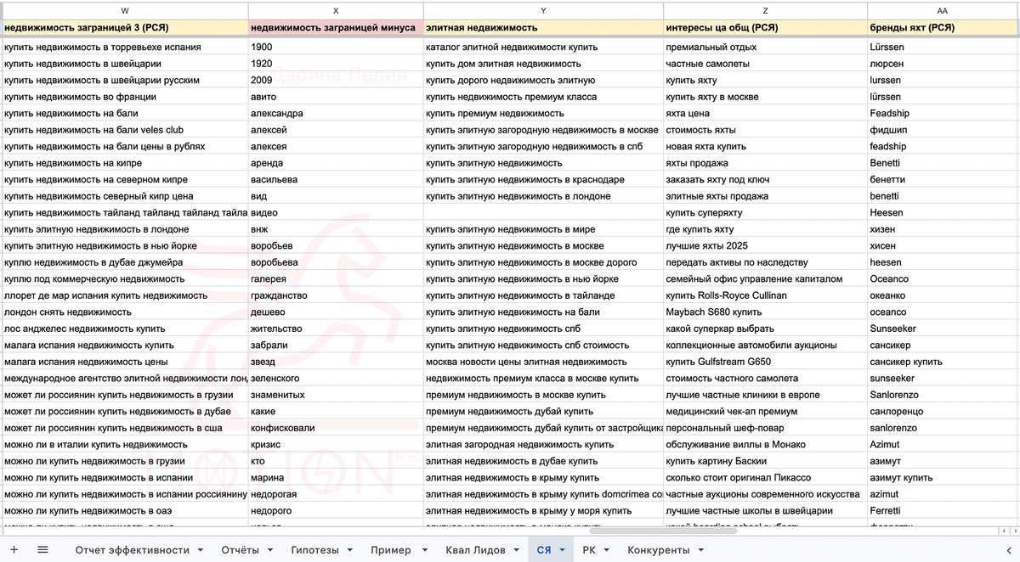Select header cell бренды яхт (РСЯ)
This screenshot has width=1020, height=562.
tap(942, 28)
